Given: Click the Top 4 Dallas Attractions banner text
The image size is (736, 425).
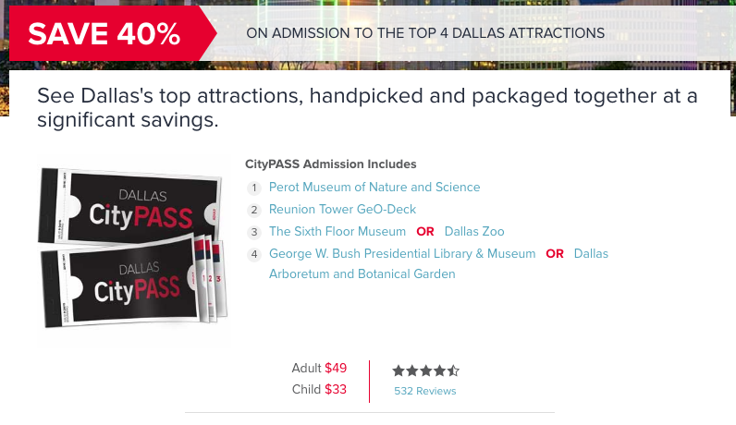Looking at the screenshot, I should (x=425, y=33).
